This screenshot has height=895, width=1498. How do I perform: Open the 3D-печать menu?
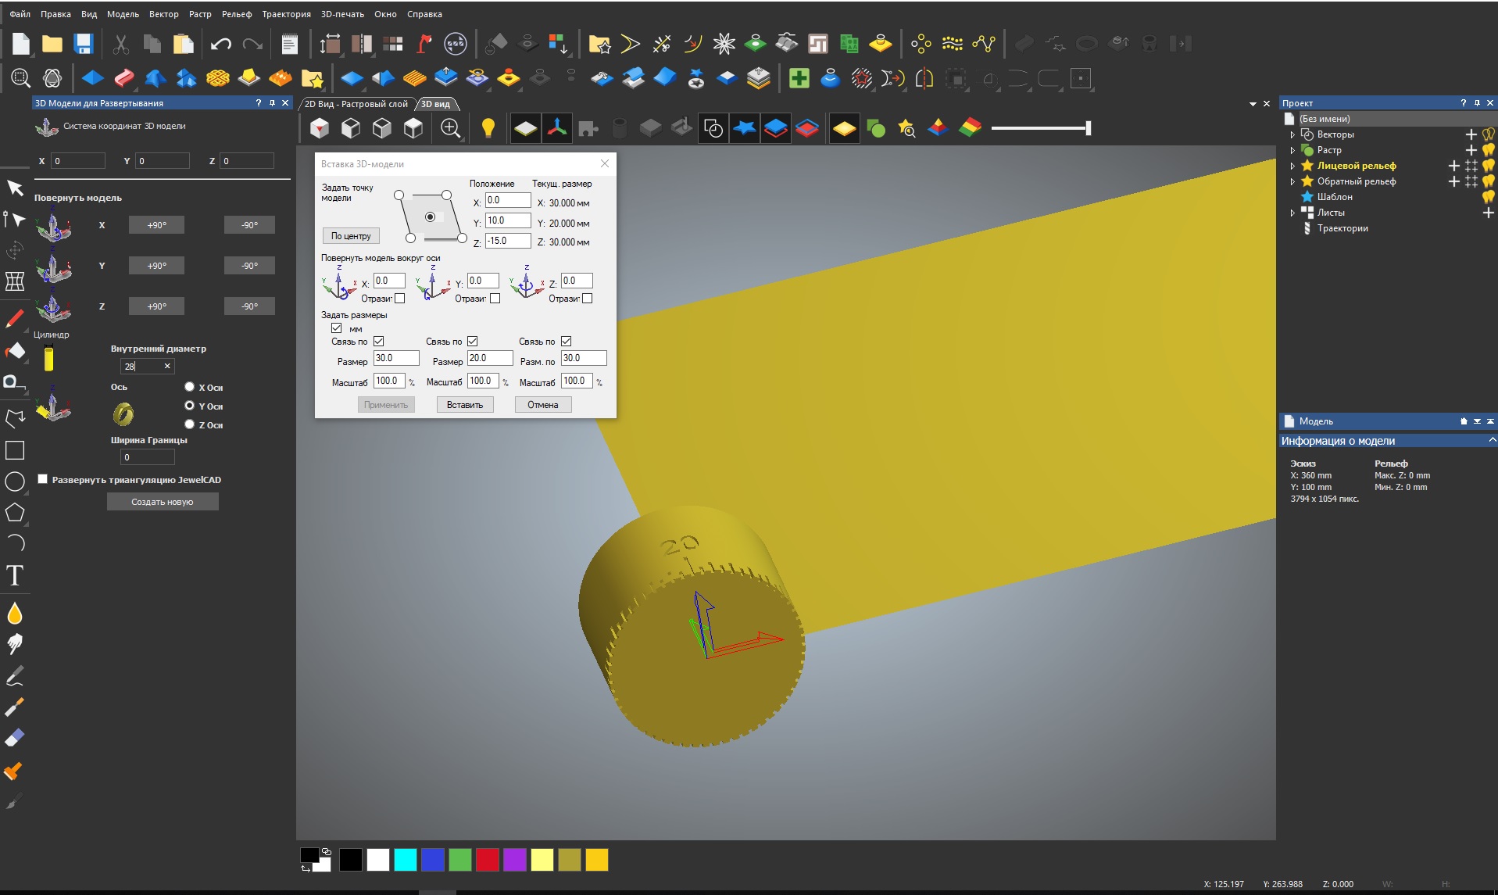(342, 14)
